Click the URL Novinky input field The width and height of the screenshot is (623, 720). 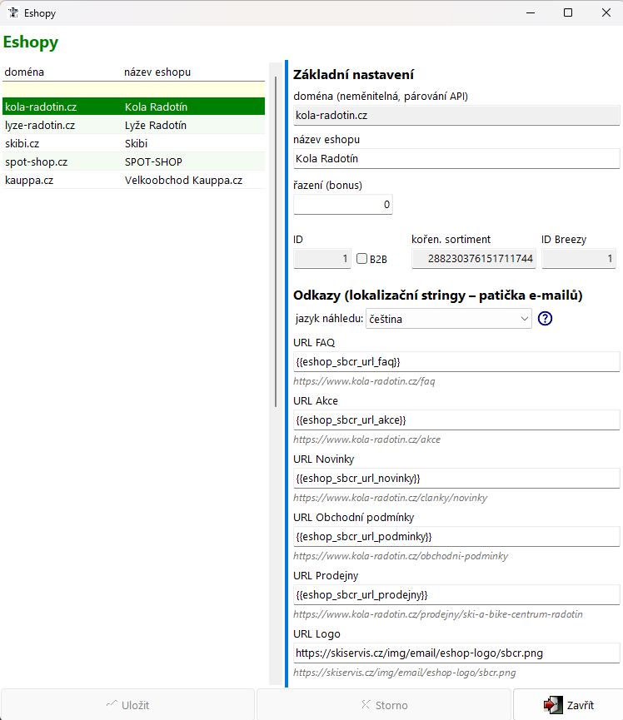[456, 479]
